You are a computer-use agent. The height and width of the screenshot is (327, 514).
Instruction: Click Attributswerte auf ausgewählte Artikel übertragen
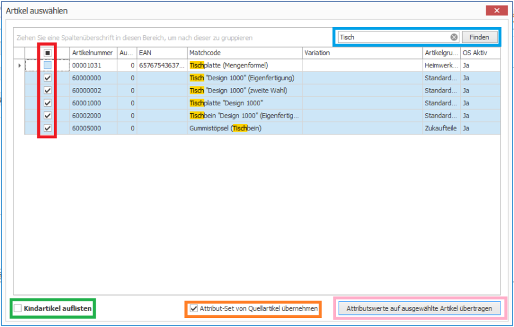pyautogui.click(x=419, y=309)
